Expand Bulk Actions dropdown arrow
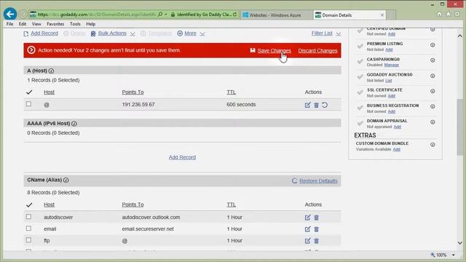Viewport: 466px width, 262px height. (133, 34)
